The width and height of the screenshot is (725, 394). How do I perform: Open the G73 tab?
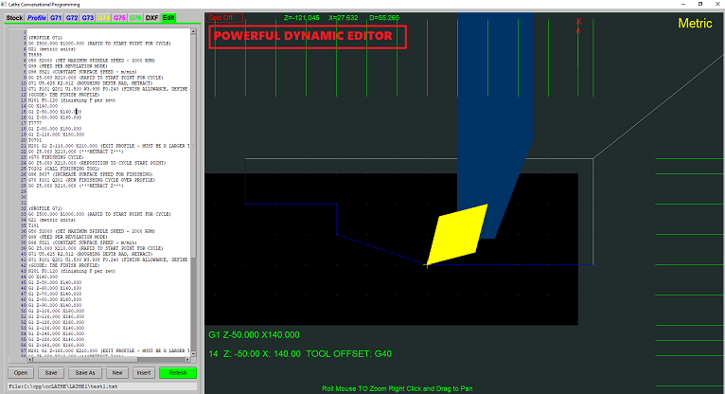88,18
